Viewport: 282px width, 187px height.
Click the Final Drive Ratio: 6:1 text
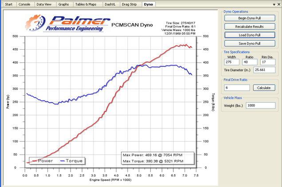[180, 27]
